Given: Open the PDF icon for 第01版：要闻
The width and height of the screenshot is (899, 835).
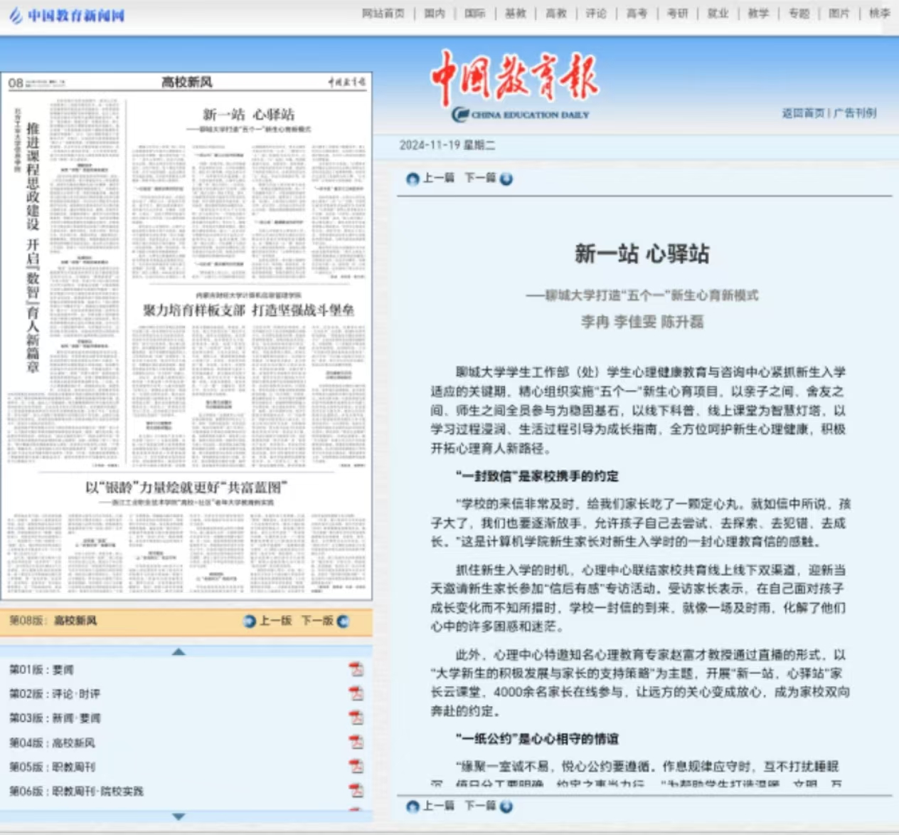Looking at the screenshot, I should tap(356, 669).
